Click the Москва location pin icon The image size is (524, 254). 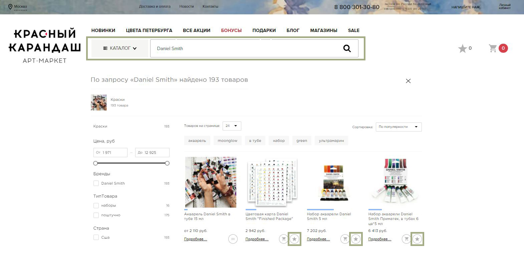(x=10, y=7)
